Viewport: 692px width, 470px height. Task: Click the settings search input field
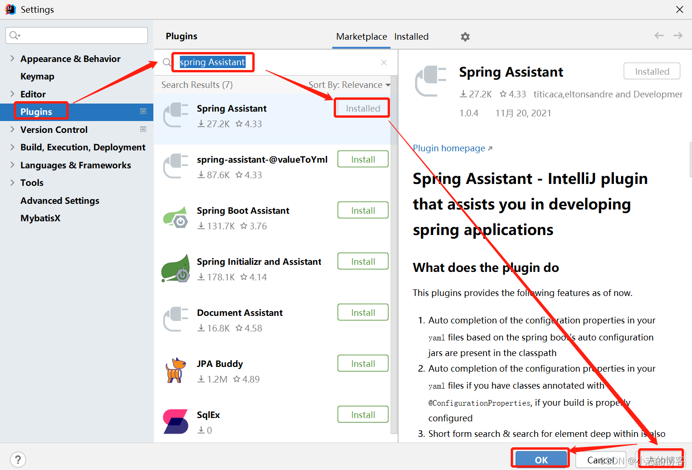77,35
